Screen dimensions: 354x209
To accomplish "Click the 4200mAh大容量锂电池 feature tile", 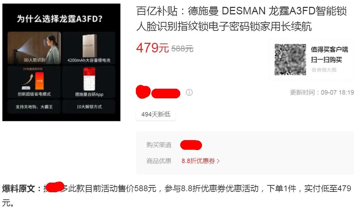I will coord(89,48).
